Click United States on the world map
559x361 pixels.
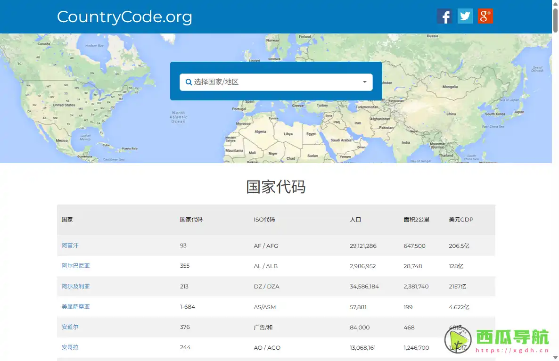click(x=64, y=105)
